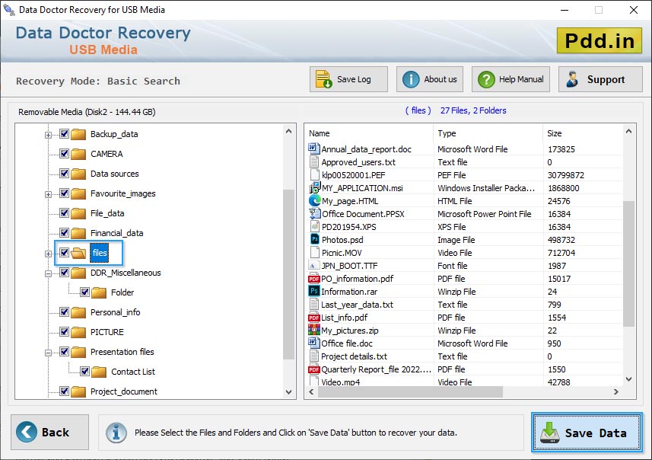652x460 pixels.
Task: Click the PDF icon of Quarterly Report_file 2022
Action: [x=314, y=369]
